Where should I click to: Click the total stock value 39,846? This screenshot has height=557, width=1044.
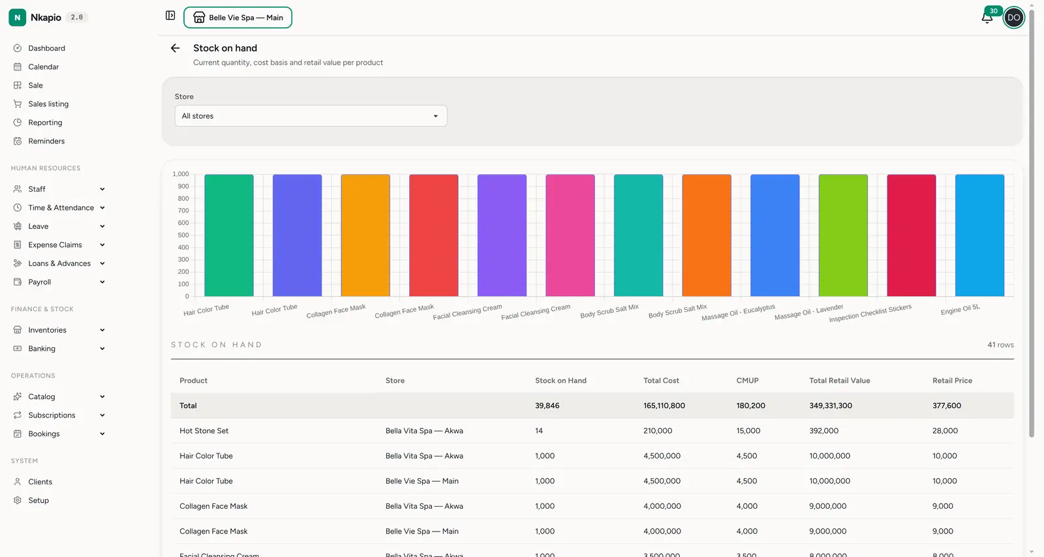(547, 406)
